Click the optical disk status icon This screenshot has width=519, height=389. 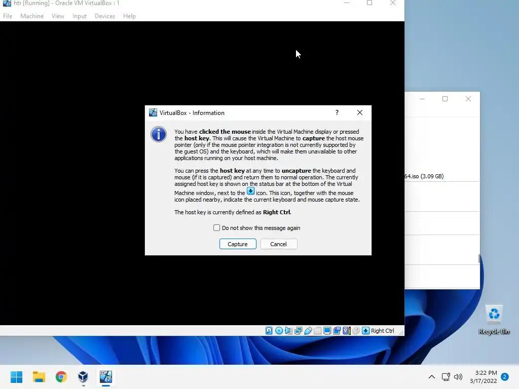[x=279, y=330]
